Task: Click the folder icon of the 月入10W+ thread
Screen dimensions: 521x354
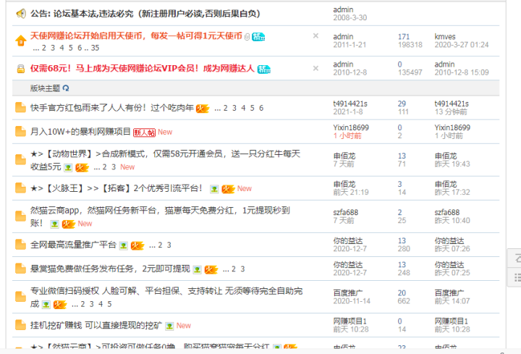Action: [x=20, y=132]
